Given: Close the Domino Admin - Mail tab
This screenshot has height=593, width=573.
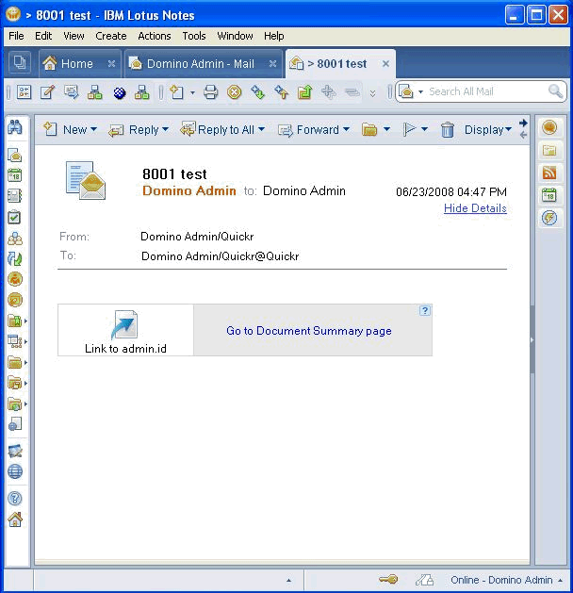Looking at the screenshot, I should click(x=272, y=63).
